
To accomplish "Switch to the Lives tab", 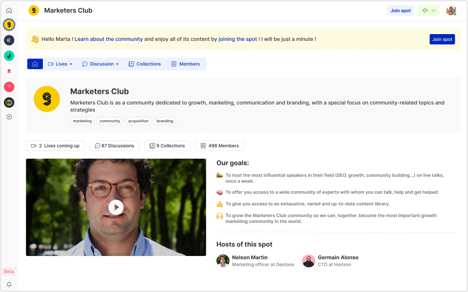I will pos(59,64).
